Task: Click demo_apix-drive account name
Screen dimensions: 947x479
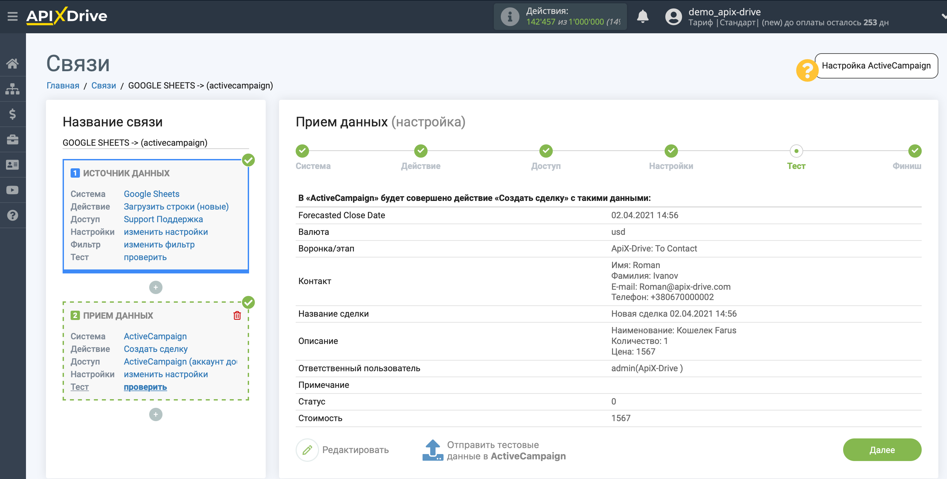Action: click(724, 12)
